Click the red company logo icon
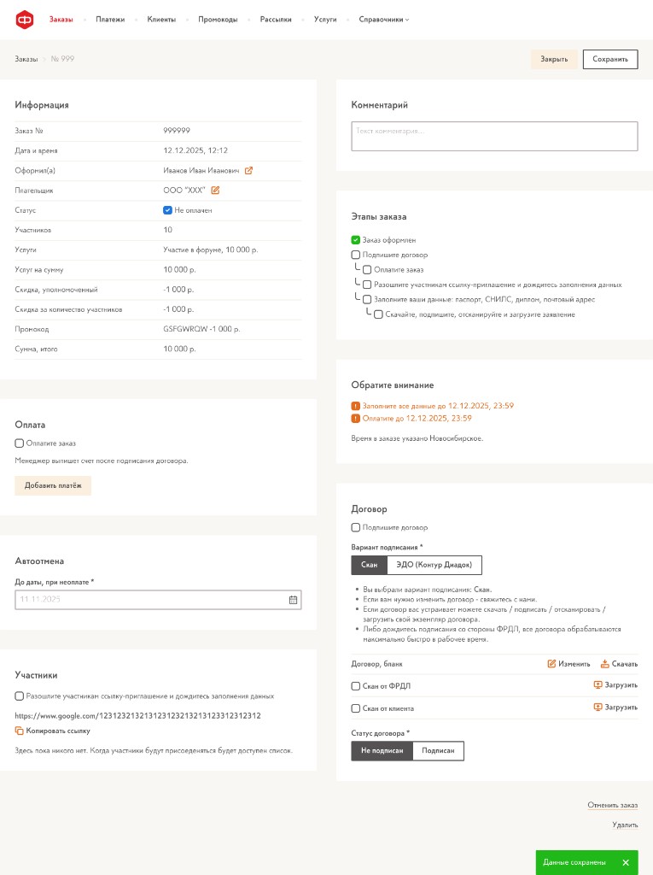Image resolution: width=653 pixels, height=875 pixels. click(25, 20)
